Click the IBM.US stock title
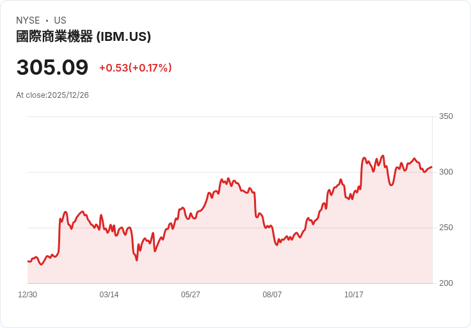 pos(83,36)
